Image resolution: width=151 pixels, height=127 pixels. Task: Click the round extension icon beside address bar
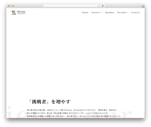pos(103,6)
